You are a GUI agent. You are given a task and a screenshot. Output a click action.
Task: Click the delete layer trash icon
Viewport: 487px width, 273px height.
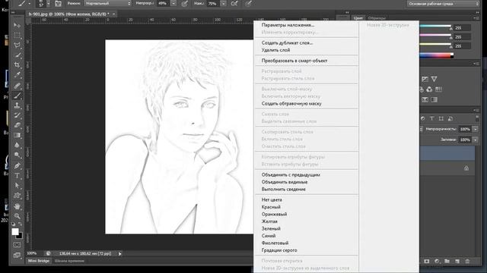[x=467, y=261]
